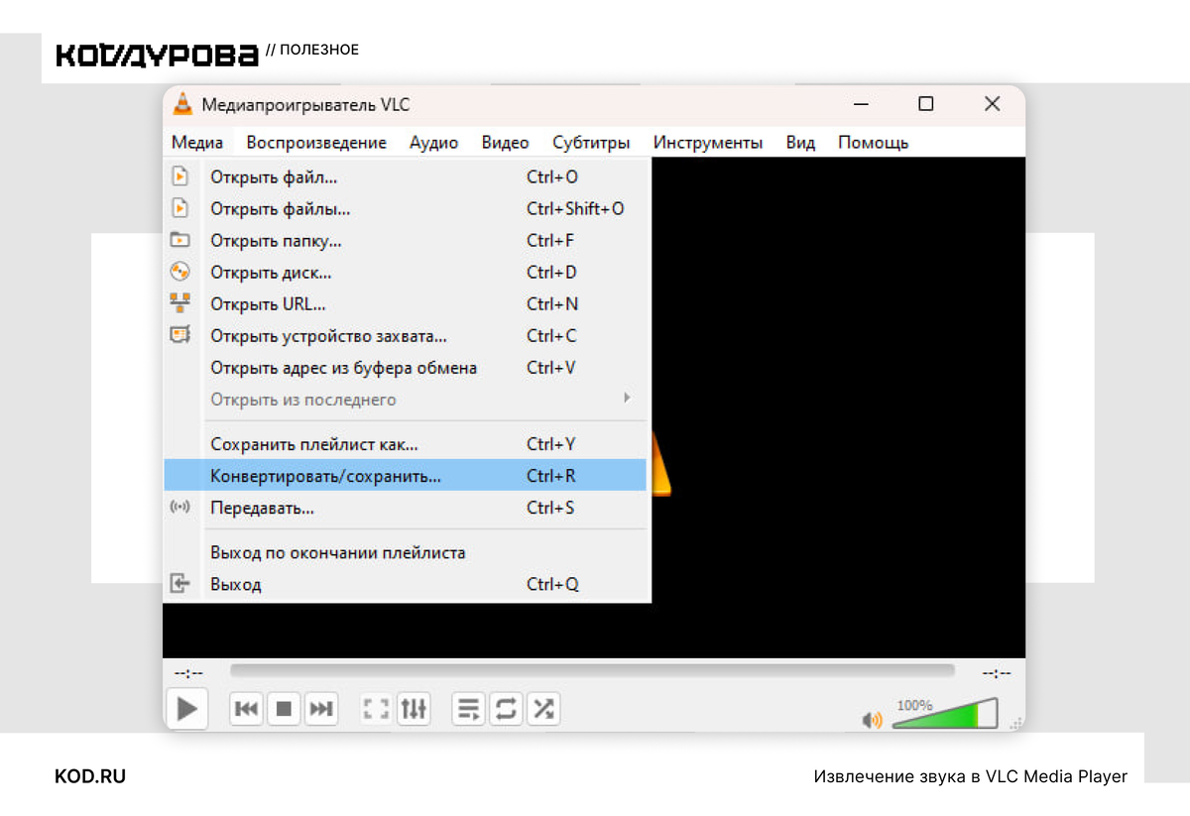Toggle loop repeat mode
This screenshot has height=816, width=1190.
[x=506, y=709]
